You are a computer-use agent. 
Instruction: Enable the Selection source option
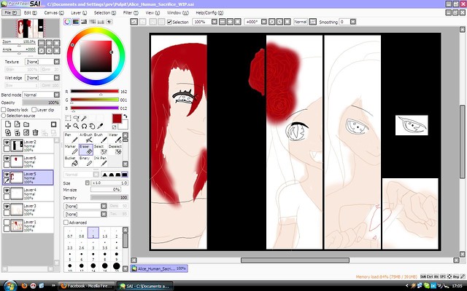(4, 116)
